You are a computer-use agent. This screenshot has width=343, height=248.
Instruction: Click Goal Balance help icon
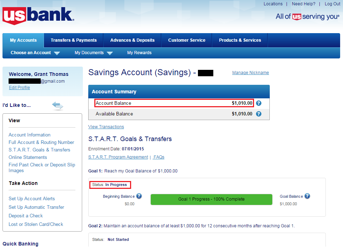[307, 196]
